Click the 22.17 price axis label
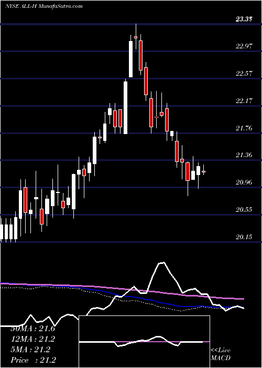The image size is (262, 368). (x=244, y=101)
